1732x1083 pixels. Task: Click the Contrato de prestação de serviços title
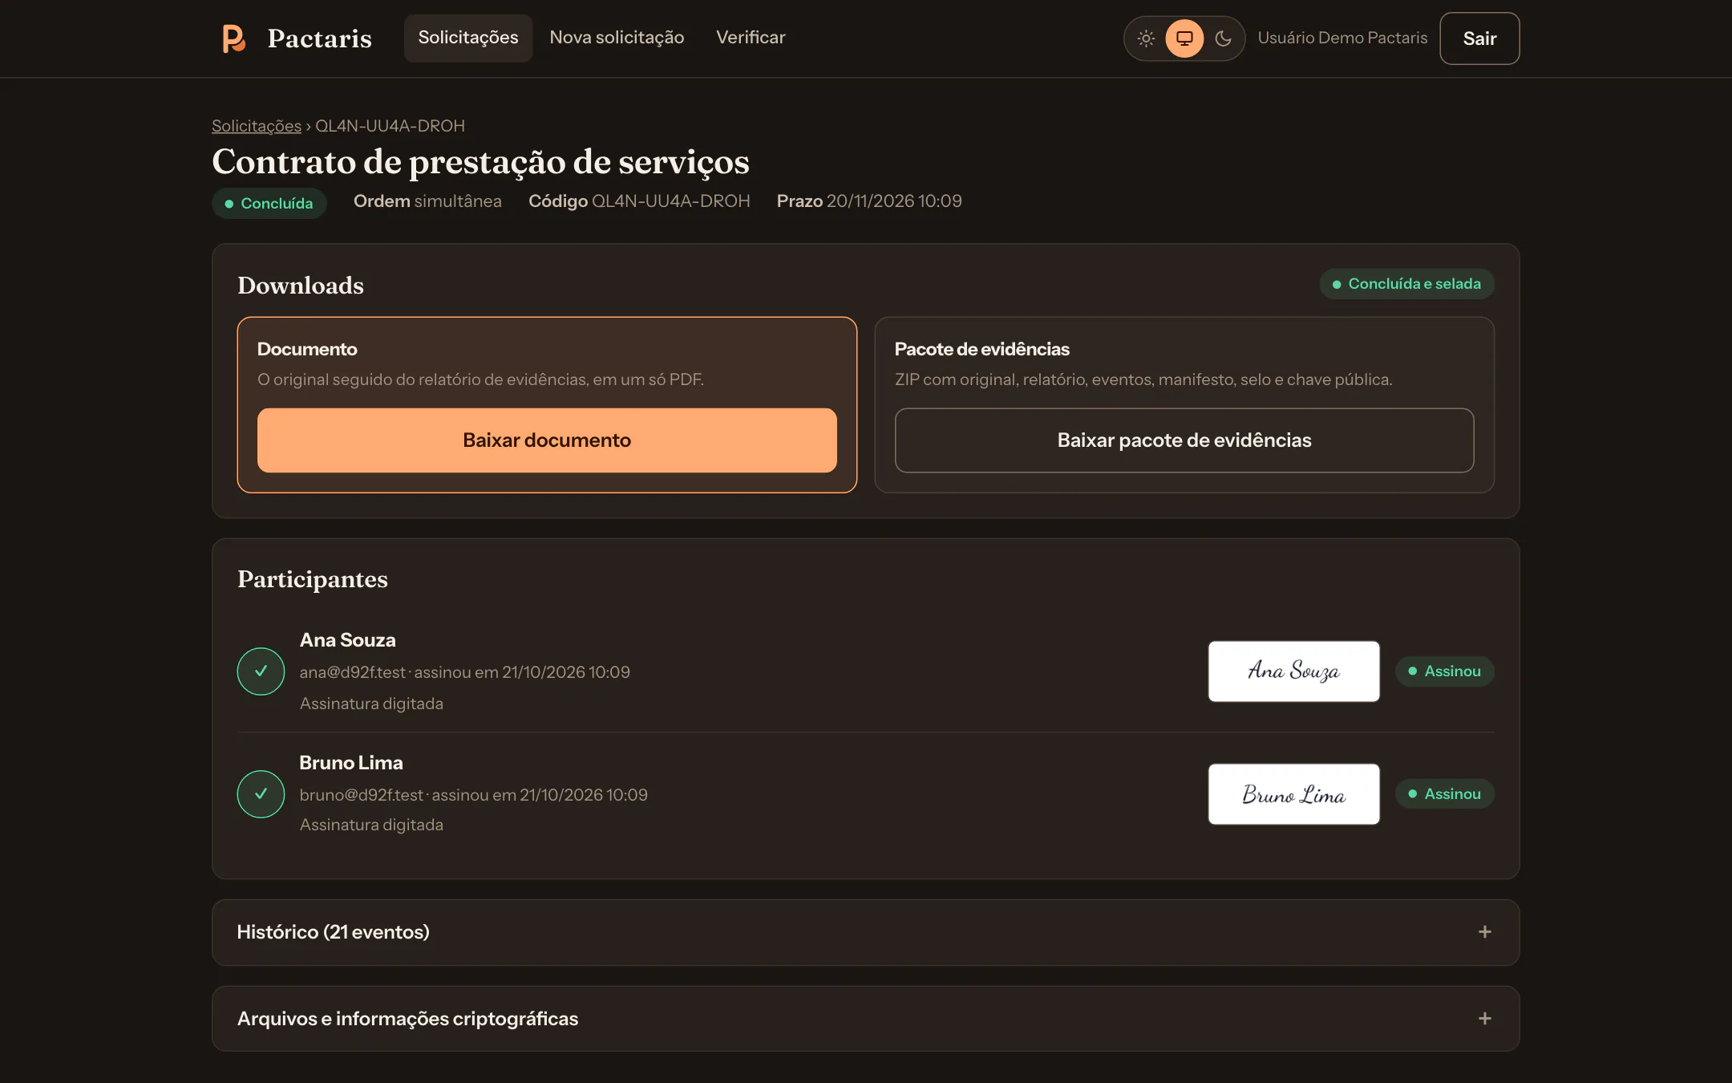(x=480, y=162)
